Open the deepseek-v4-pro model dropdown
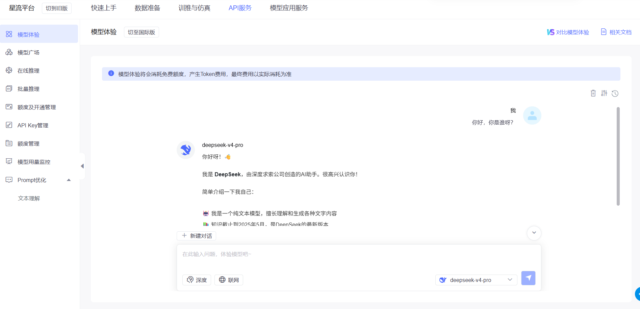 click(x=476, y=280)
